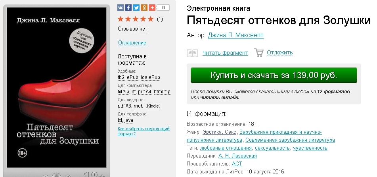
Task: Share the book on Odnoklassniki
Action: (144, 8)
